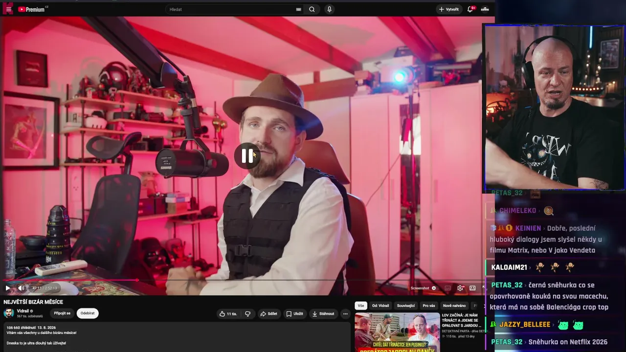Screen dimensions: 626x352
Task: Mute the video with speaker icon
Action: click(21, 288)
